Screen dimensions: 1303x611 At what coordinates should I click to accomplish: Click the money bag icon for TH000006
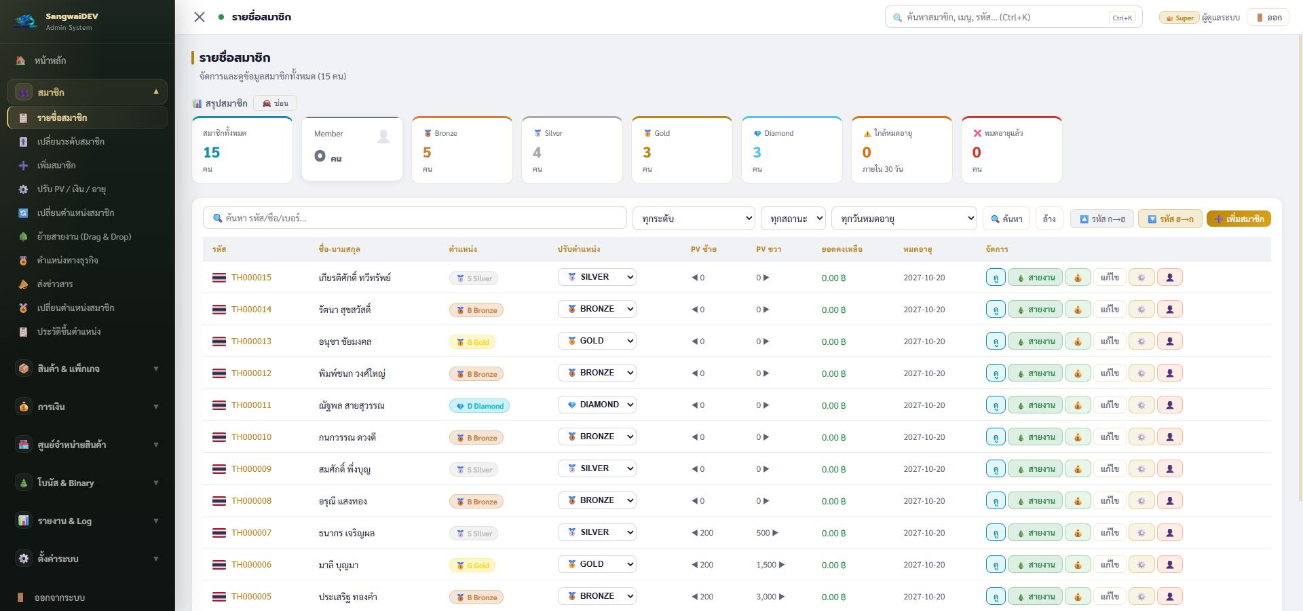point(1078,565)
